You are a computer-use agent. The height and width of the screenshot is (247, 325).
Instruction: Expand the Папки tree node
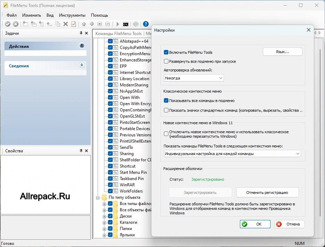click(x=104, y=229)
